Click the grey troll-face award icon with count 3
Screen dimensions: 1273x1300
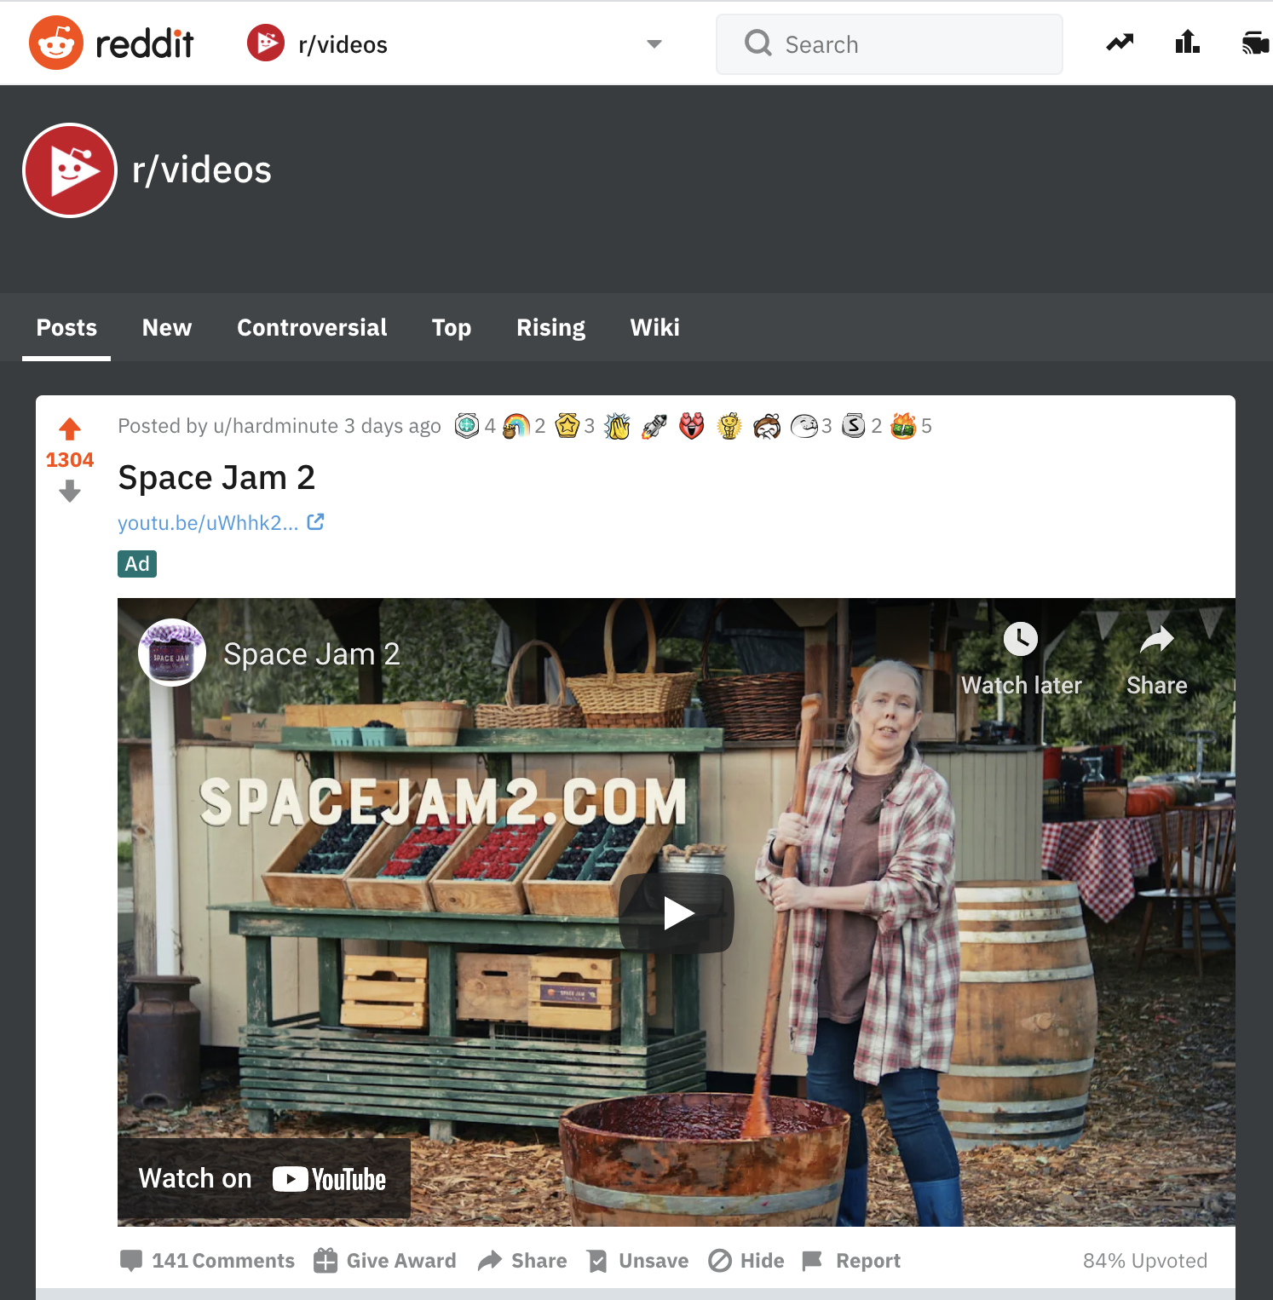click(x=804, y=425)
